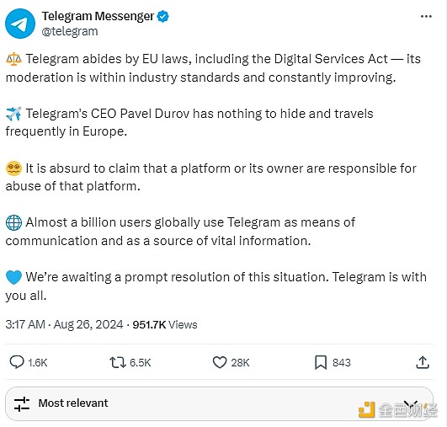Bookmark the post with the bookmark icon
The width and height of the screenshot is (447, 427).
pyautogui.click(x=321, y=362)
